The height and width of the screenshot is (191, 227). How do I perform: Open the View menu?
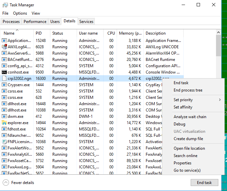tap(36, 13)
